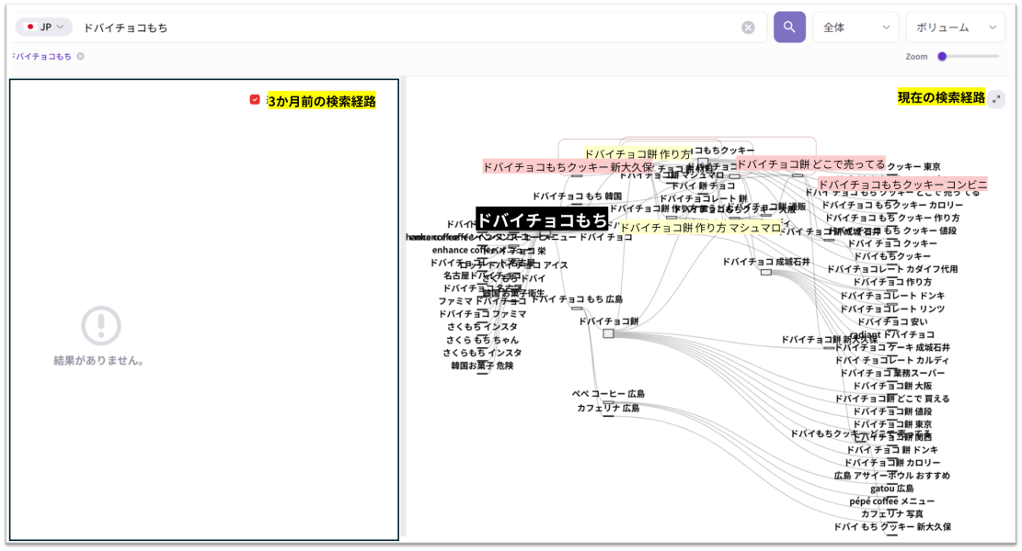Click the ドバイチョコ餅 どこで売ってる label
This screenshot has width=1022, height=551.
(x=810, y=164)
